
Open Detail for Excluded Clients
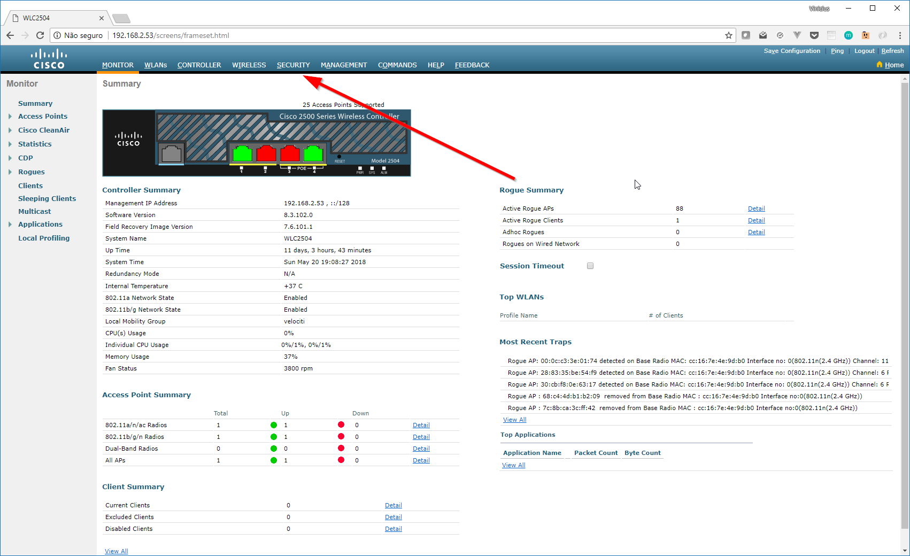393,517
